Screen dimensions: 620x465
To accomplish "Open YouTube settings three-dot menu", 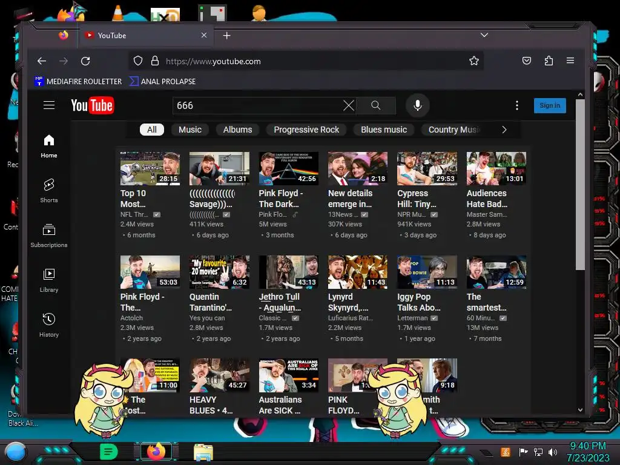I will (517, 105).
